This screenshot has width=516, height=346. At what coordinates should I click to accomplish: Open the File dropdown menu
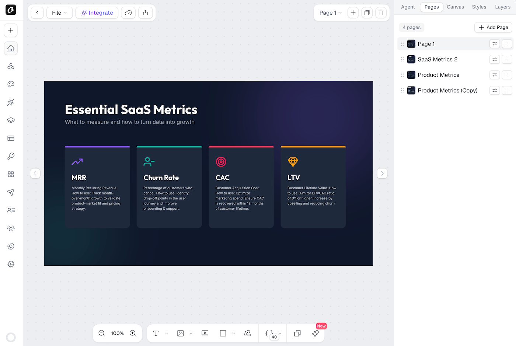(x=59, y=13)
